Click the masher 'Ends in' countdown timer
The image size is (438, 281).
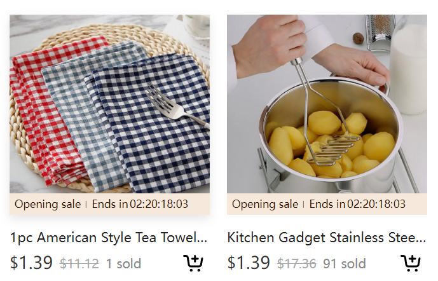pyautogui.click(x=357, y=204)
